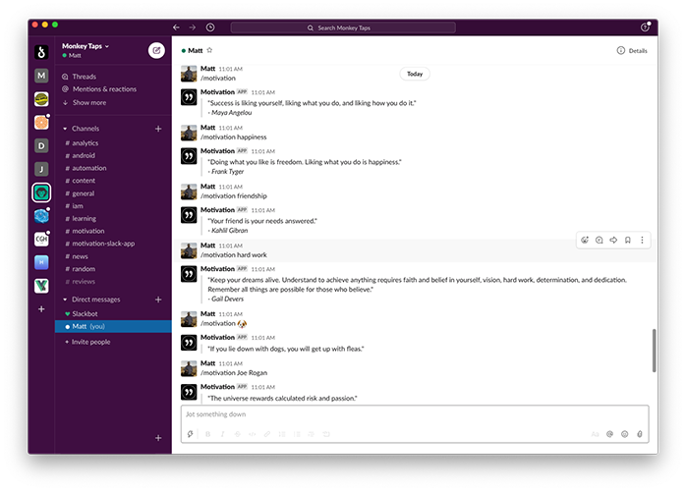Screen dimensions: 686x491
Task: Click the compose new message icon
Action: [x=156, y=51]
